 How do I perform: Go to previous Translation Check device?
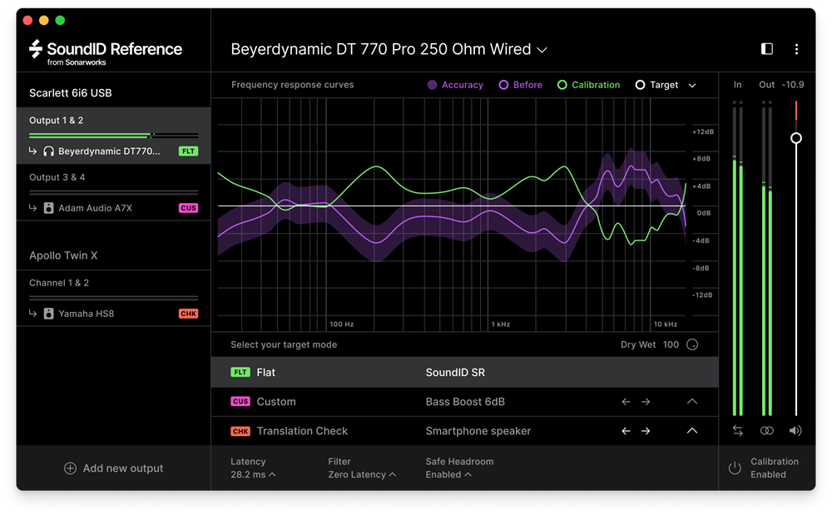click(x=626, y=431)
